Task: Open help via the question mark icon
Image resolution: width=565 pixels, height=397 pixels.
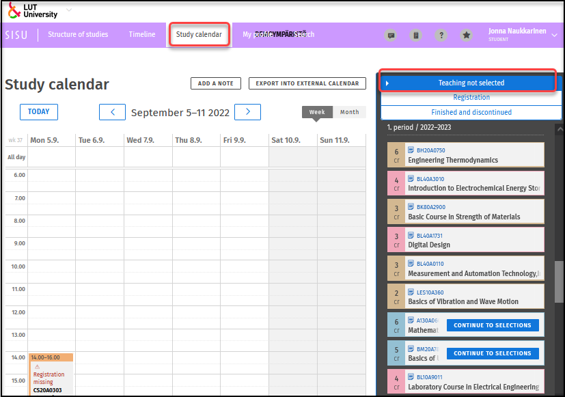Action: tap(441, 35)
